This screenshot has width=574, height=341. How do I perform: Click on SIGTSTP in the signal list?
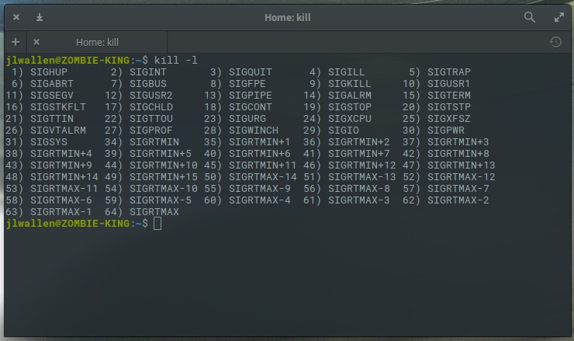point(449,107)
